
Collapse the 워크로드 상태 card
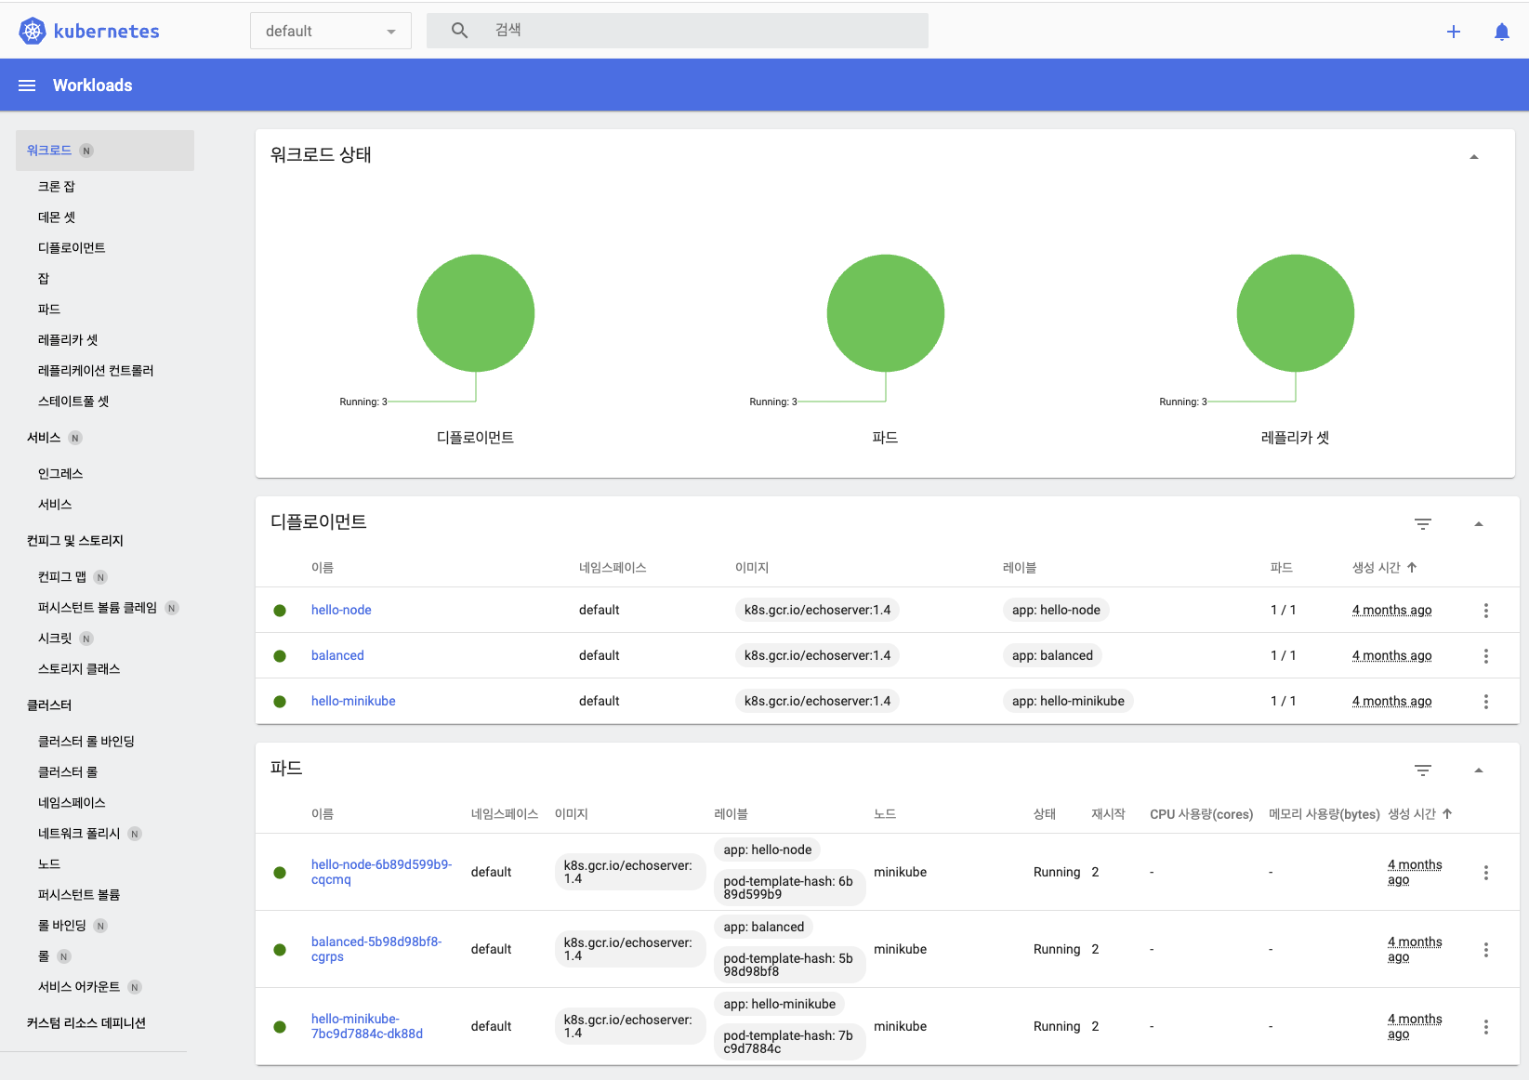[x=1474, y=157]
